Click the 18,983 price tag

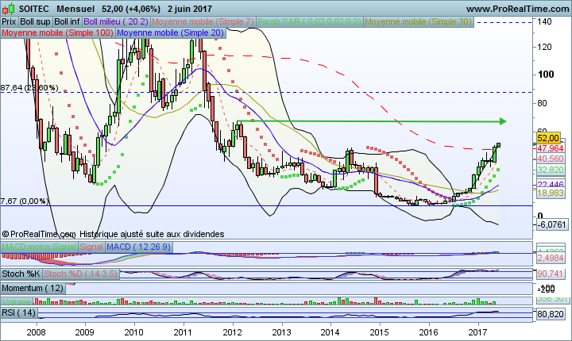(x=551, y=193)
